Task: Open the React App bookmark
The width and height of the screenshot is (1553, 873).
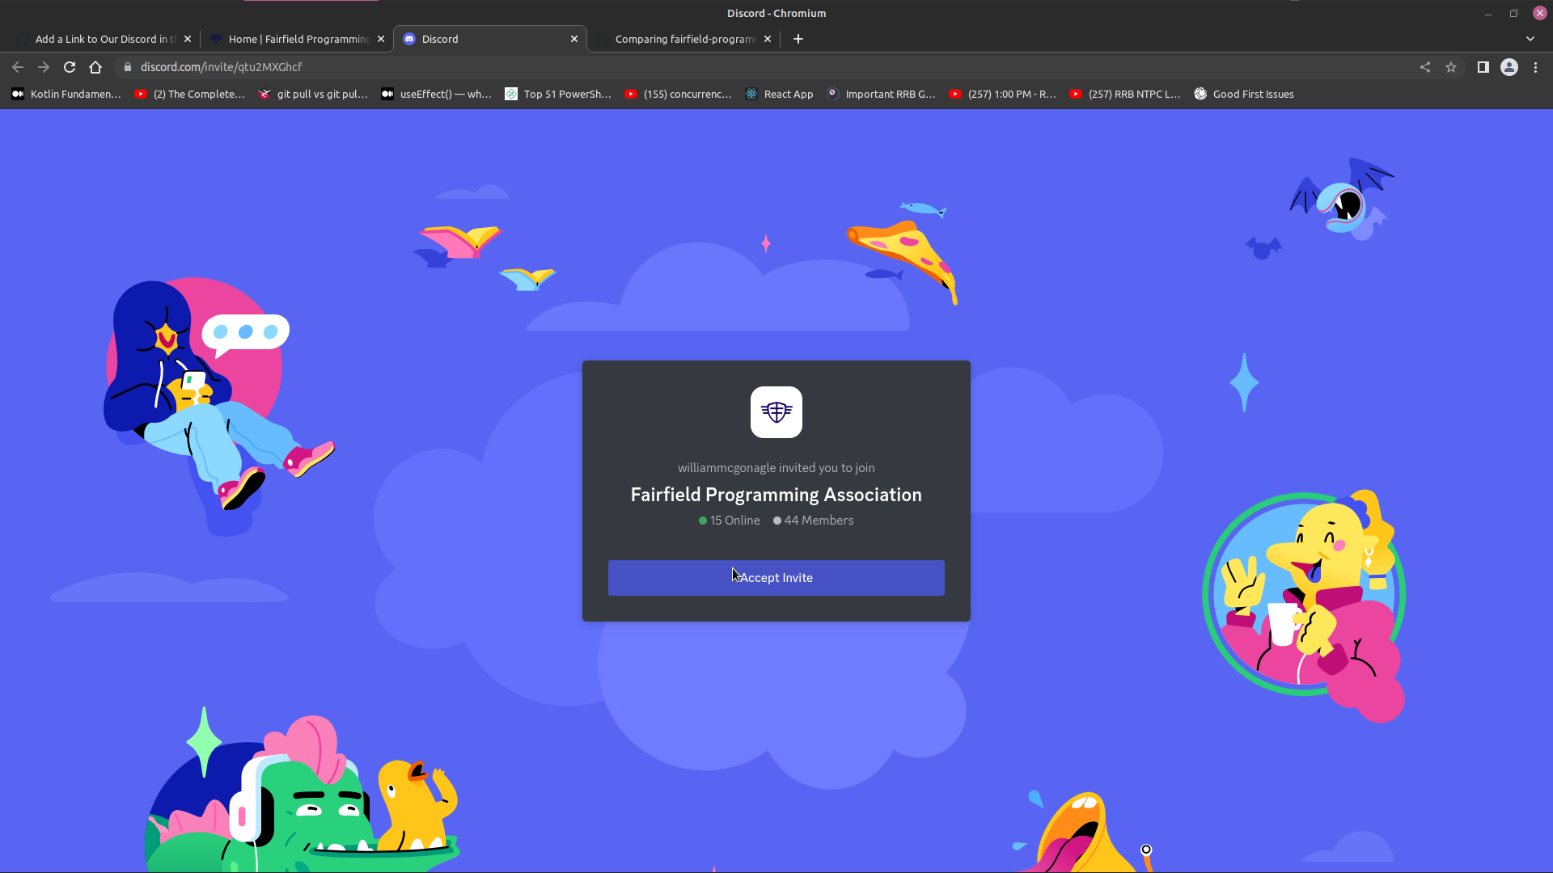Action: point(780,94)
